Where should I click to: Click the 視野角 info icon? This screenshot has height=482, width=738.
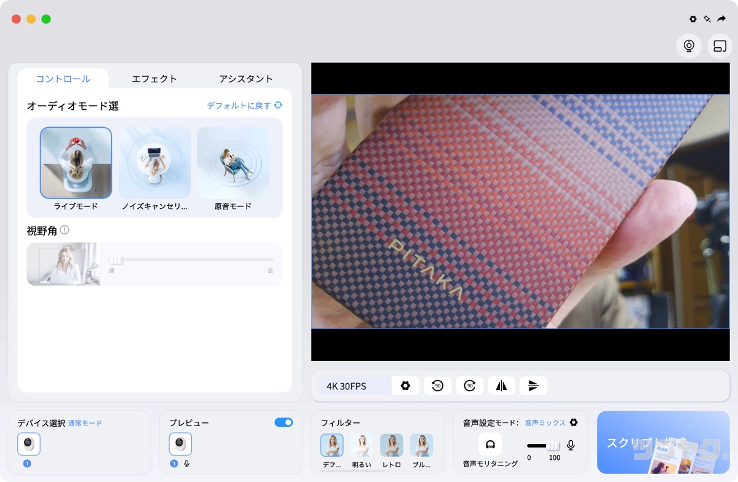tap(65, 230)
